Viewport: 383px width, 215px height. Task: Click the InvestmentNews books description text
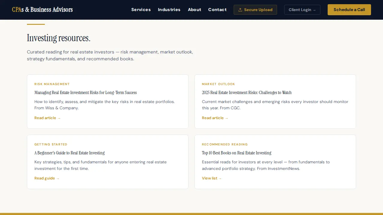[x=266, y=165]
